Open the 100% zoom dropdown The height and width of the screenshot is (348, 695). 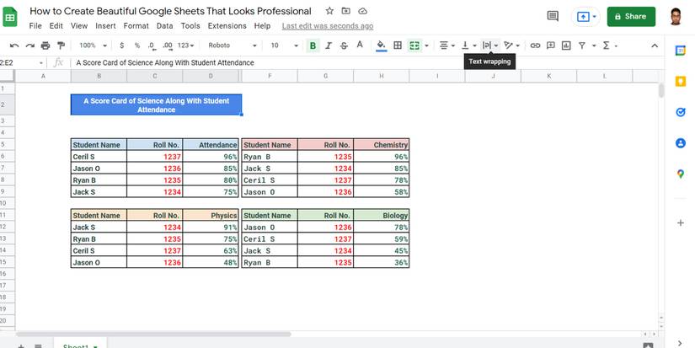(x=93, y=46)
